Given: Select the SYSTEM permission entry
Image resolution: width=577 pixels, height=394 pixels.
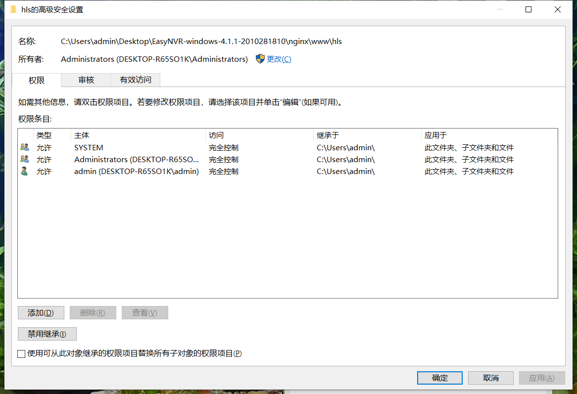Looking at the screenshot, I should click(x=288, y=147).
